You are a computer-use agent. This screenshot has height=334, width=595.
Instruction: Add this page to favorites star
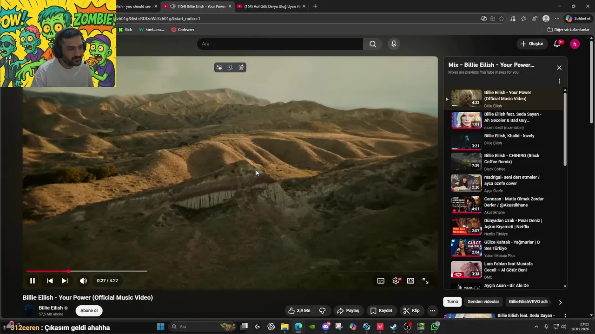click(x=501, y=19)
